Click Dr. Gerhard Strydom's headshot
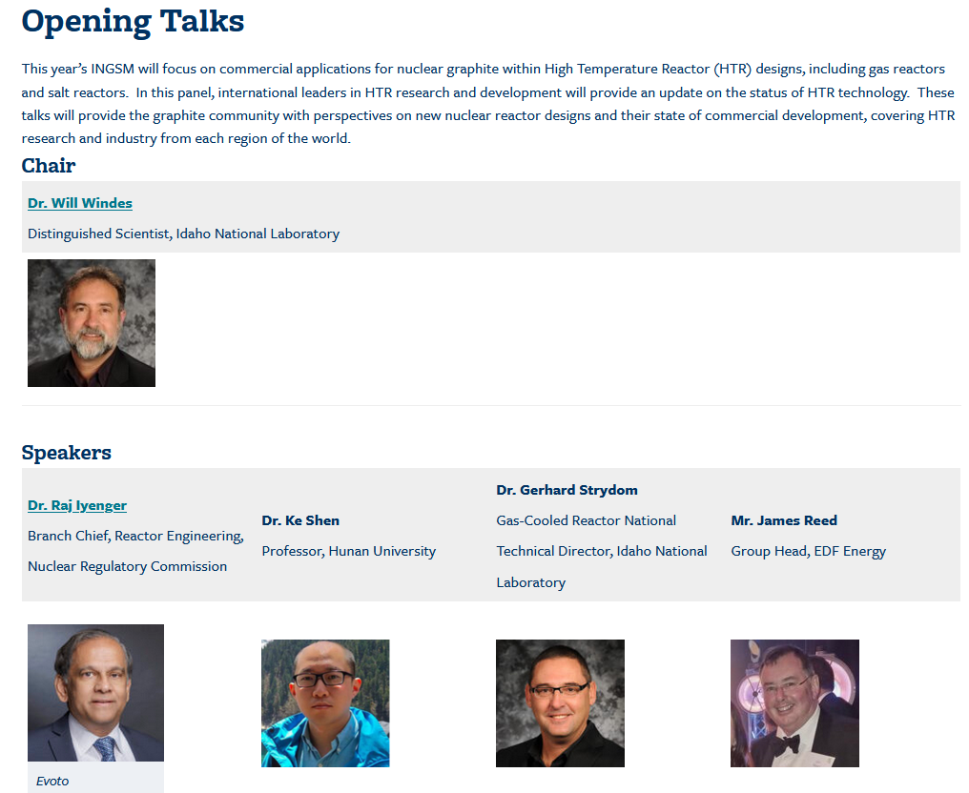969x793 pixels. tap(560, 703)
